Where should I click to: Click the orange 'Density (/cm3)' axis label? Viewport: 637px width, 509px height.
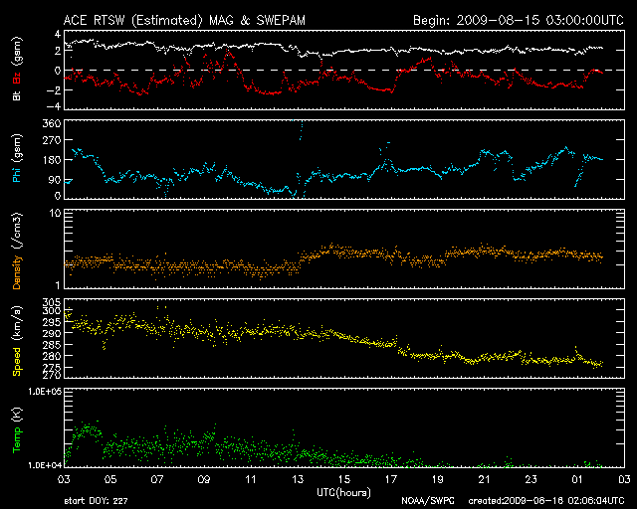[17, 251]
